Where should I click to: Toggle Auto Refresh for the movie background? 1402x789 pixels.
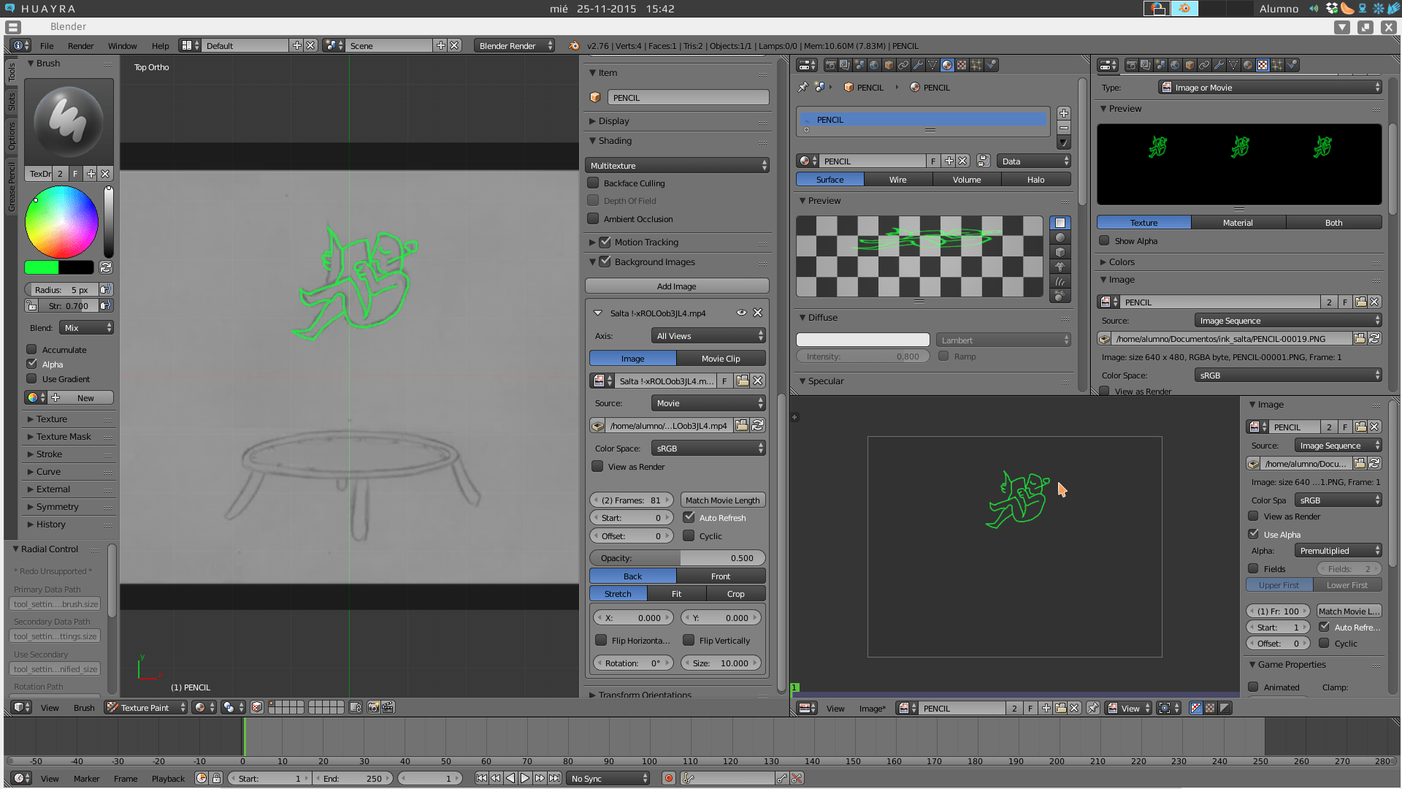689,517
